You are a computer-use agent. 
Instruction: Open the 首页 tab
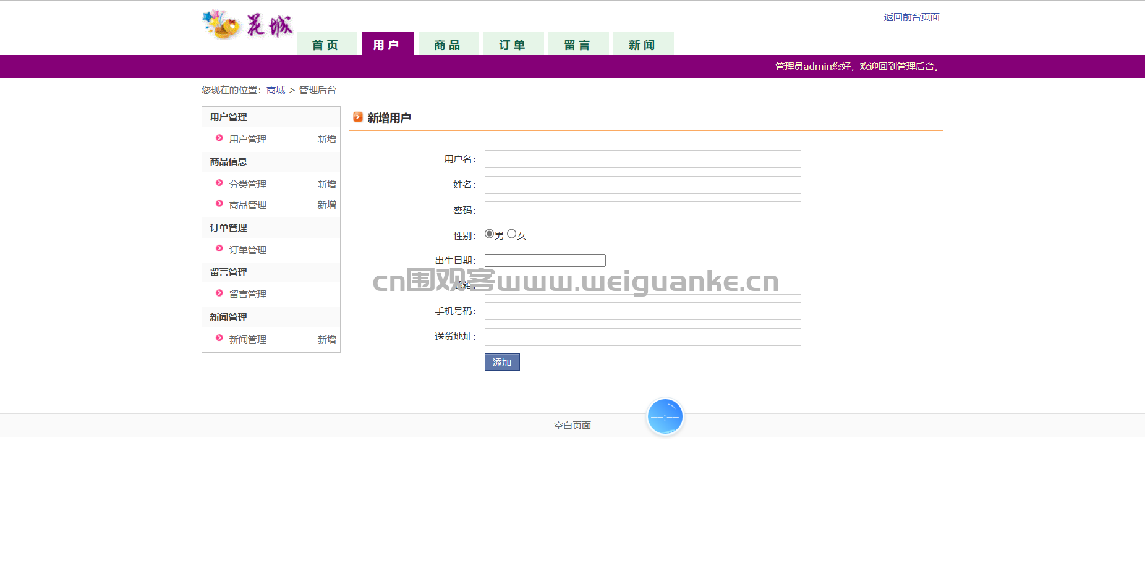pos(326,44)
